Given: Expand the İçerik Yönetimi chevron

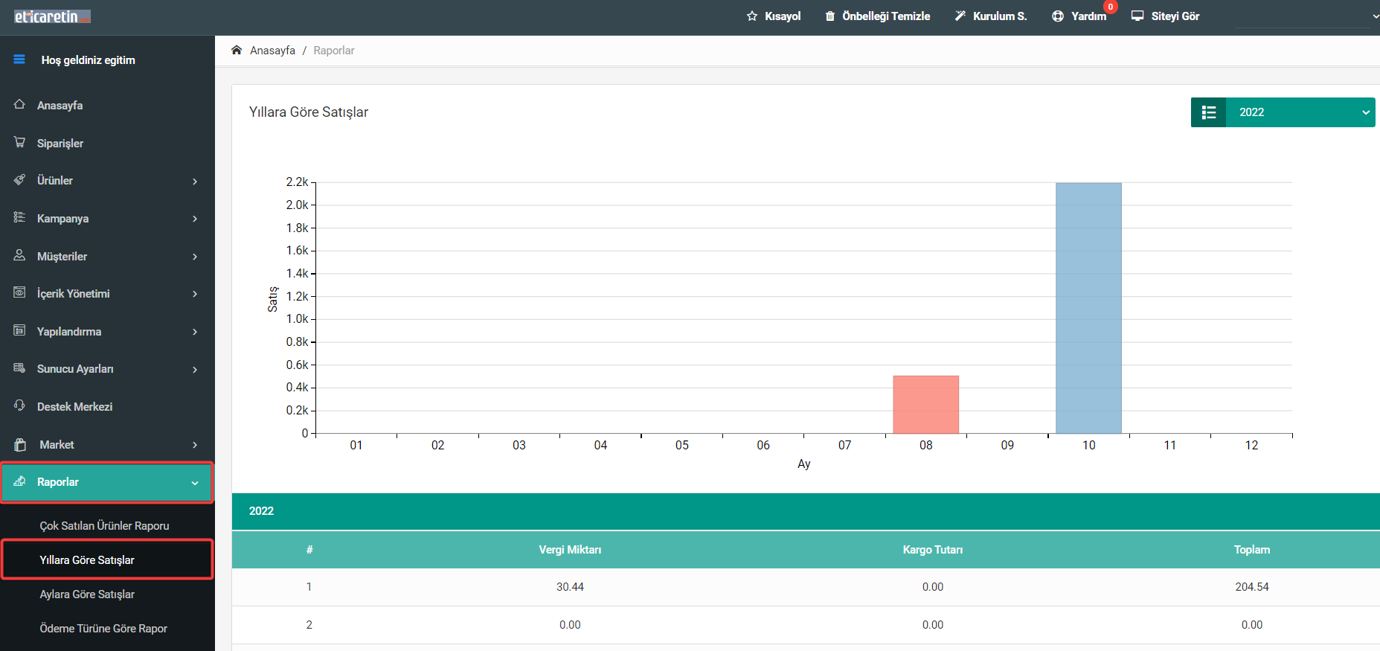Looking at the screenshot, I should coord(195,294).
